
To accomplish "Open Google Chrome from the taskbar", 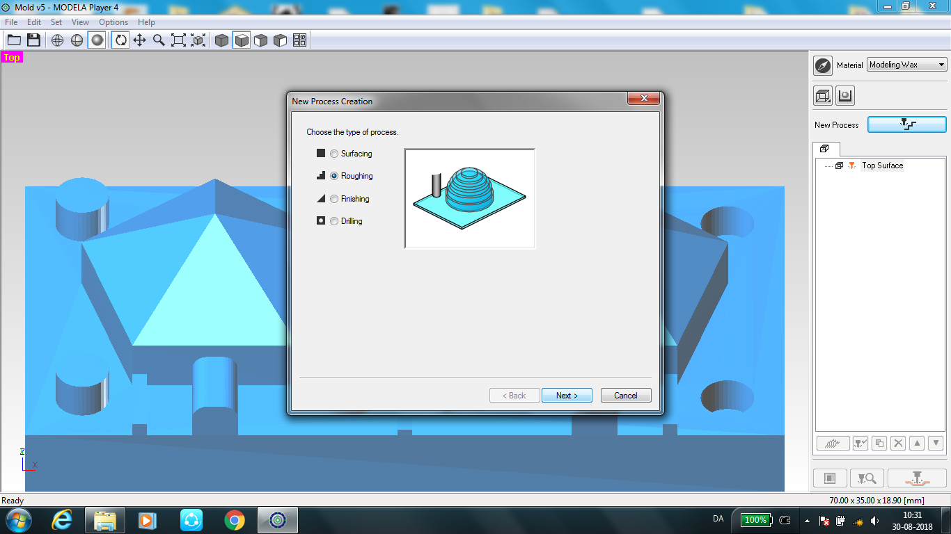I will pos(235,519).
